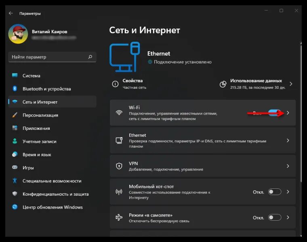Click the globe icon beside Подключение установлено
The height and width of the screenshot is (242, 307).
pos(150,62)
